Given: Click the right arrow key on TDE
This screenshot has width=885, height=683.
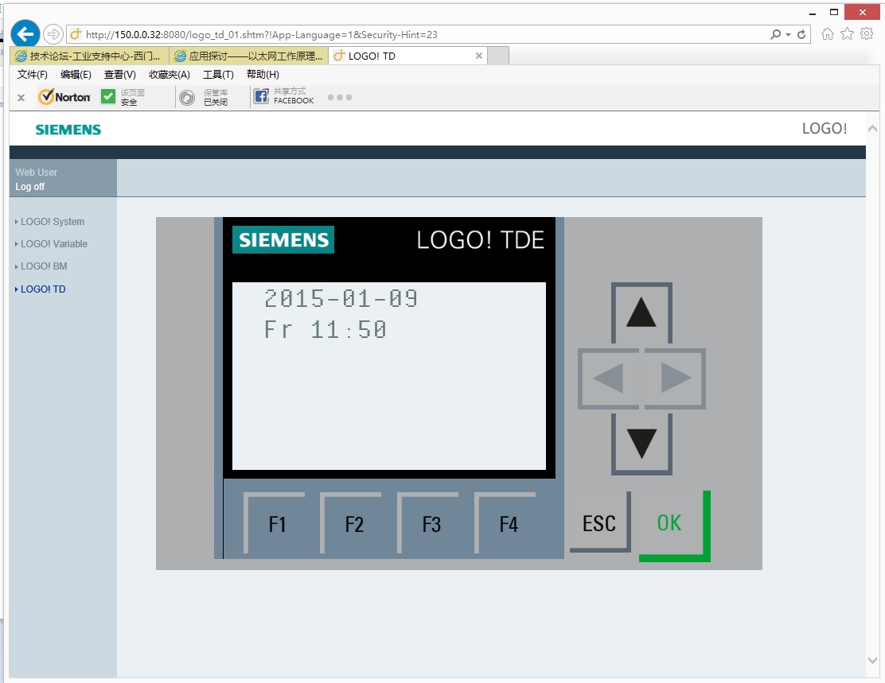Looking at the screenshot, I should (675, 378).
